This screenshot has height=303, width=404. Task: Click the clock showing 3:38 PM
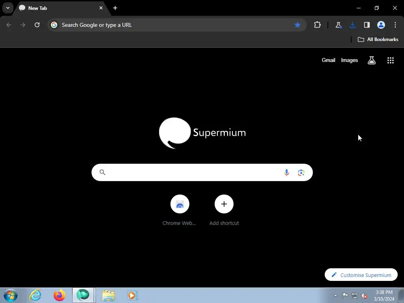tap(384, 296)
